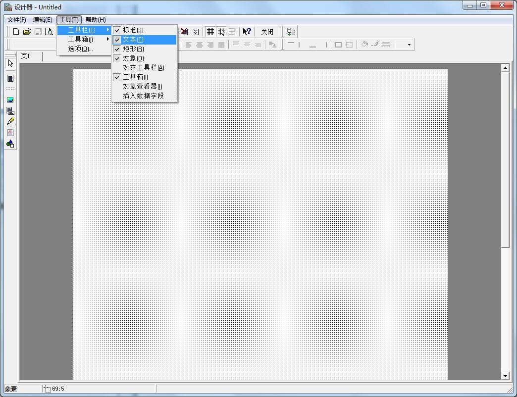Screen dimensions: 517x397
Task: Open the line width dropdown in format toolbar
Action: click(409, 45)
